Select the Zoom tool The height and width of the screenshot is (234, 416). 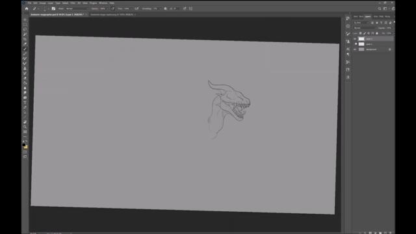point(25,127)
